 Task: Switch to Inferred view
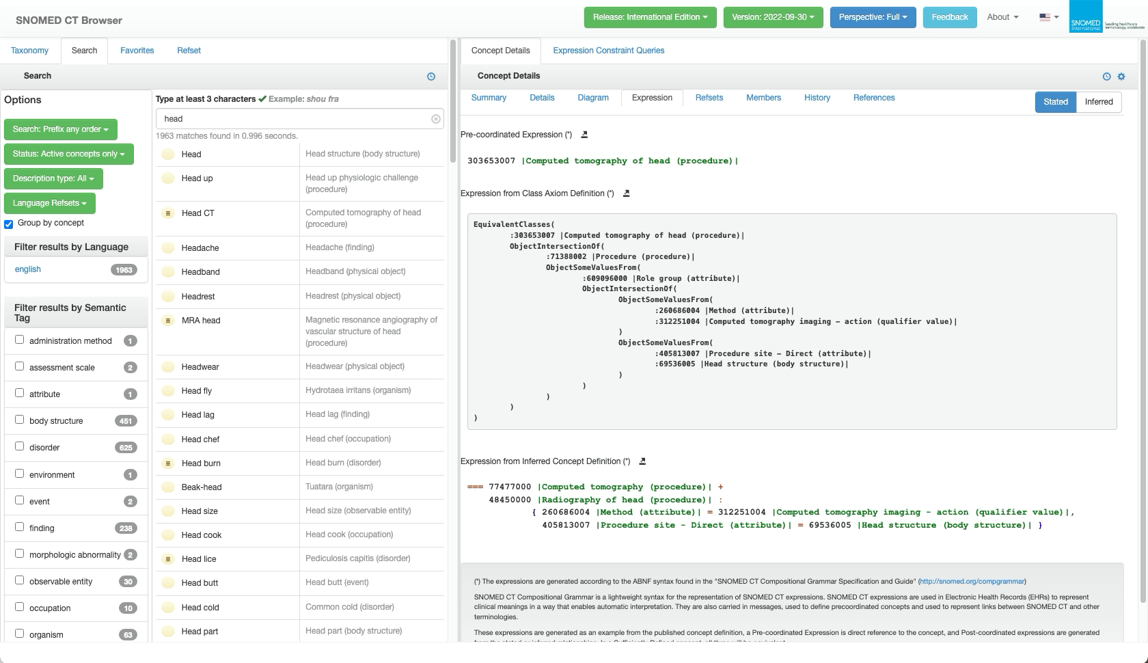[x=1099, y=102]
